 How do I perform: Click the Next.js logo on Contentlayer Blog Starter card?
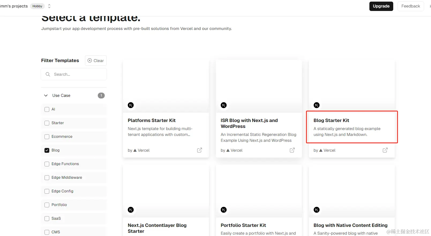coord(131,210)
